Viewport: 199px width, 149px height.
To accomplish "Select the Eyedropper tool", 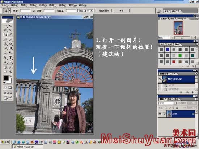I will [x=10, y=67].
